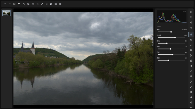Open the tone curve panel
The width and height of the screenshot is (195, 109).
[x=191, y=45]
